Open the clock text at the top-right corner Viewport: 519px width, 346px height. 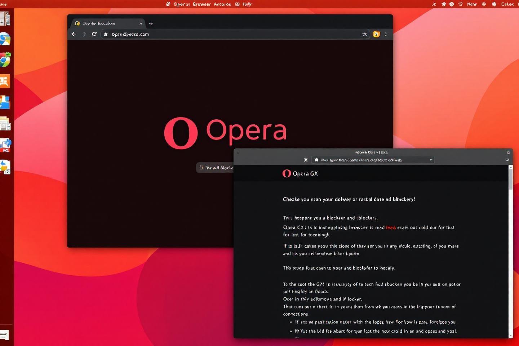507,4
